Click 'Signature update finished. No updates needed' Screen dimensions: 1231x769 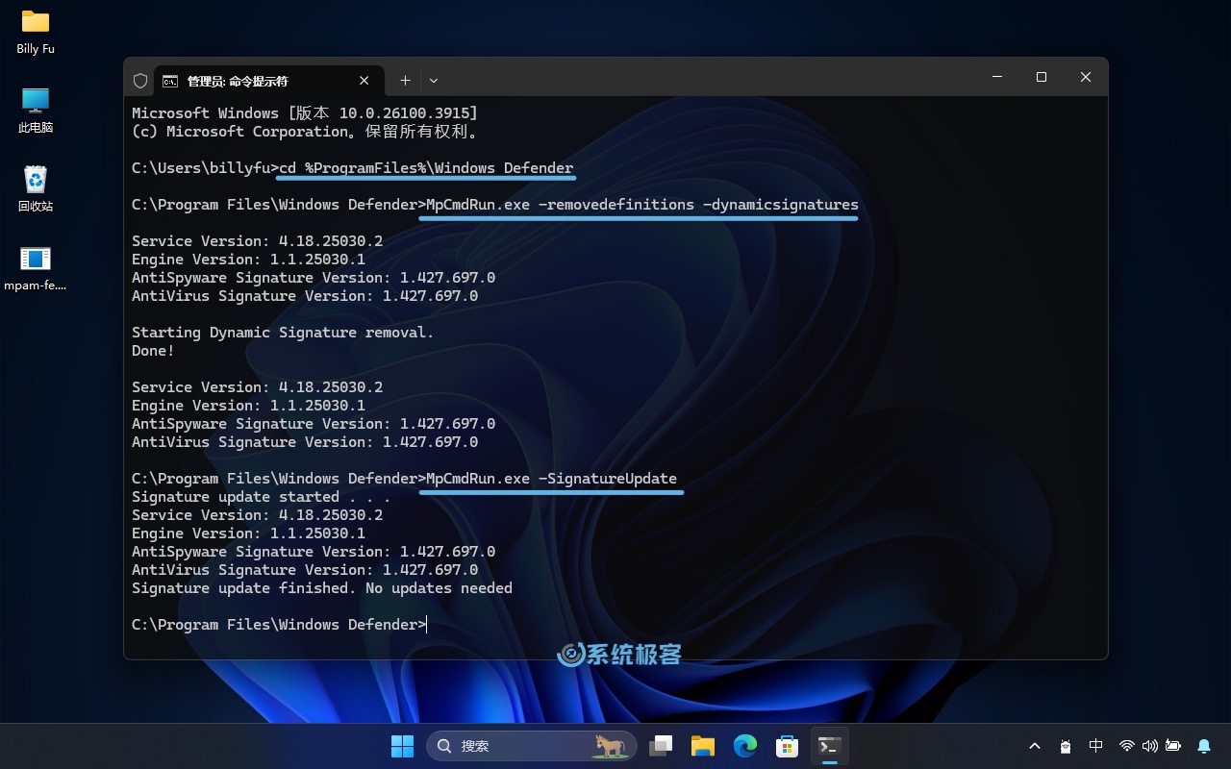click(x=322, y=588)
